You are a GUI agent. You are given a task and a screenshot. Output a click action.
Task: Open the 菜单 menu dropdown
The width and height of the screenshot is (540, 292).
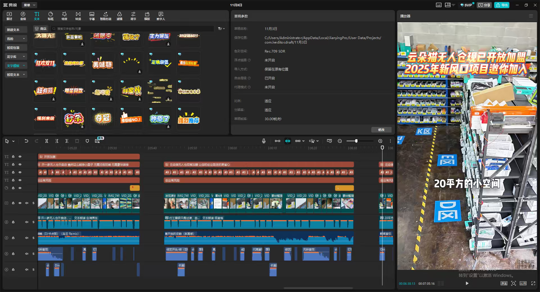(x=30, y=5)
